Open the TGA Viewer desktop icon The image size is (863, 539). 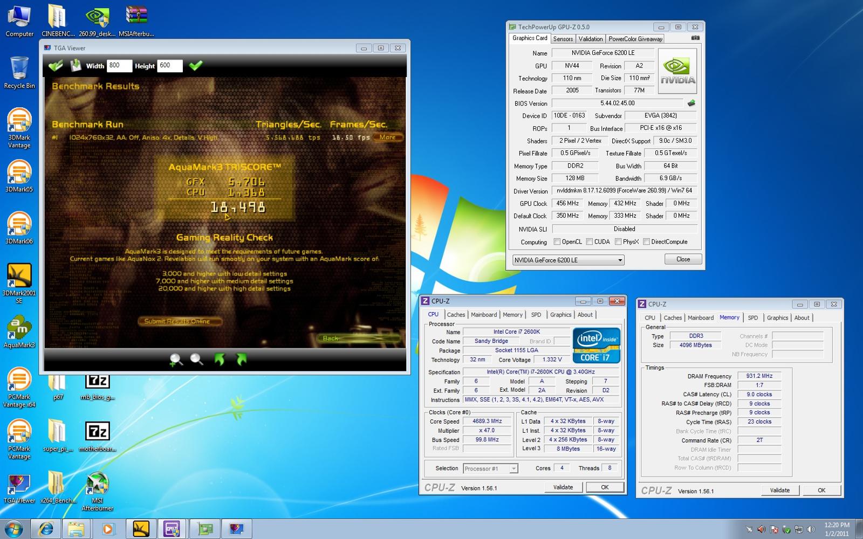tap(19, 488)
